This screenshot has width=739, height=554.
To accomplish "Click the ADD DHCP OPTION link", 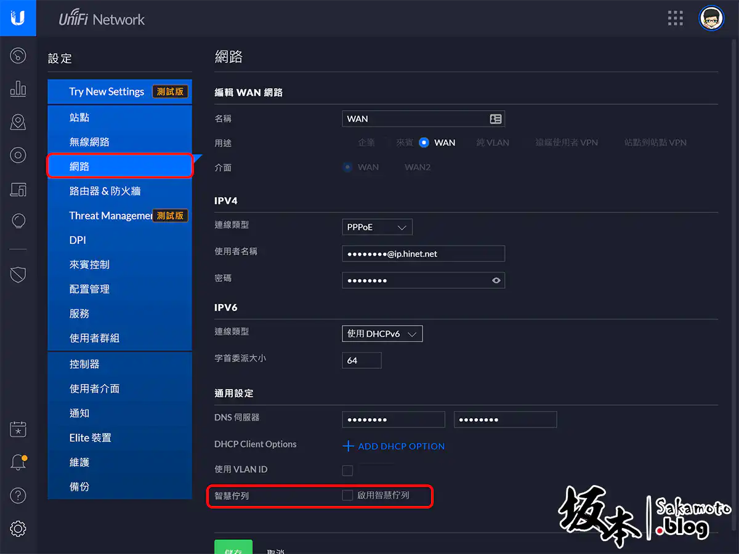I will (394, 446).
